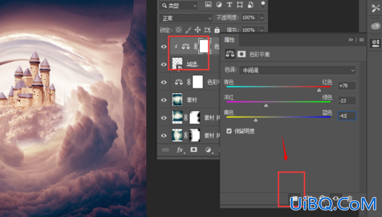Add a layer mask button

(193, 149)
